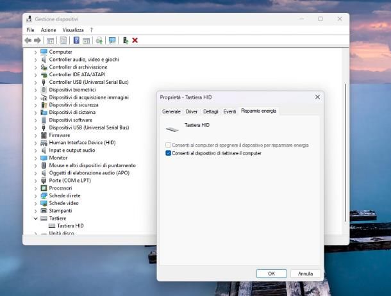Click the red X uninstall device icon
The height and width of the screenshot is (296, 391).
pyautogui.click(x=135, y=40)
